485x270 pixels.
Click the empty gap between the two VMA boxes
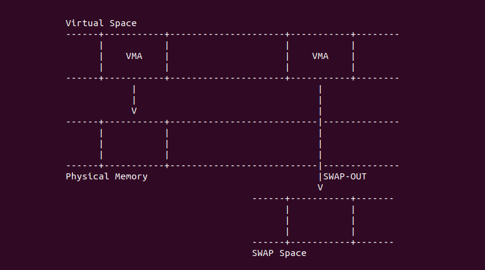coord(227,56)
